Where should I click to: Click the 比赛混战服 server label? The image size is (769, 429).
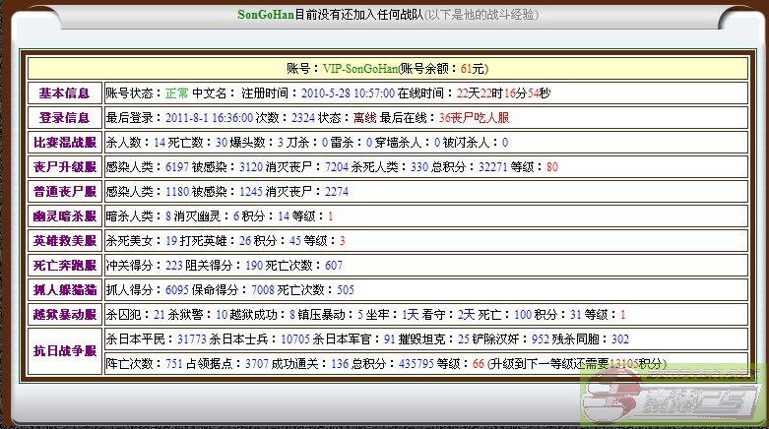tap(64, 143)
